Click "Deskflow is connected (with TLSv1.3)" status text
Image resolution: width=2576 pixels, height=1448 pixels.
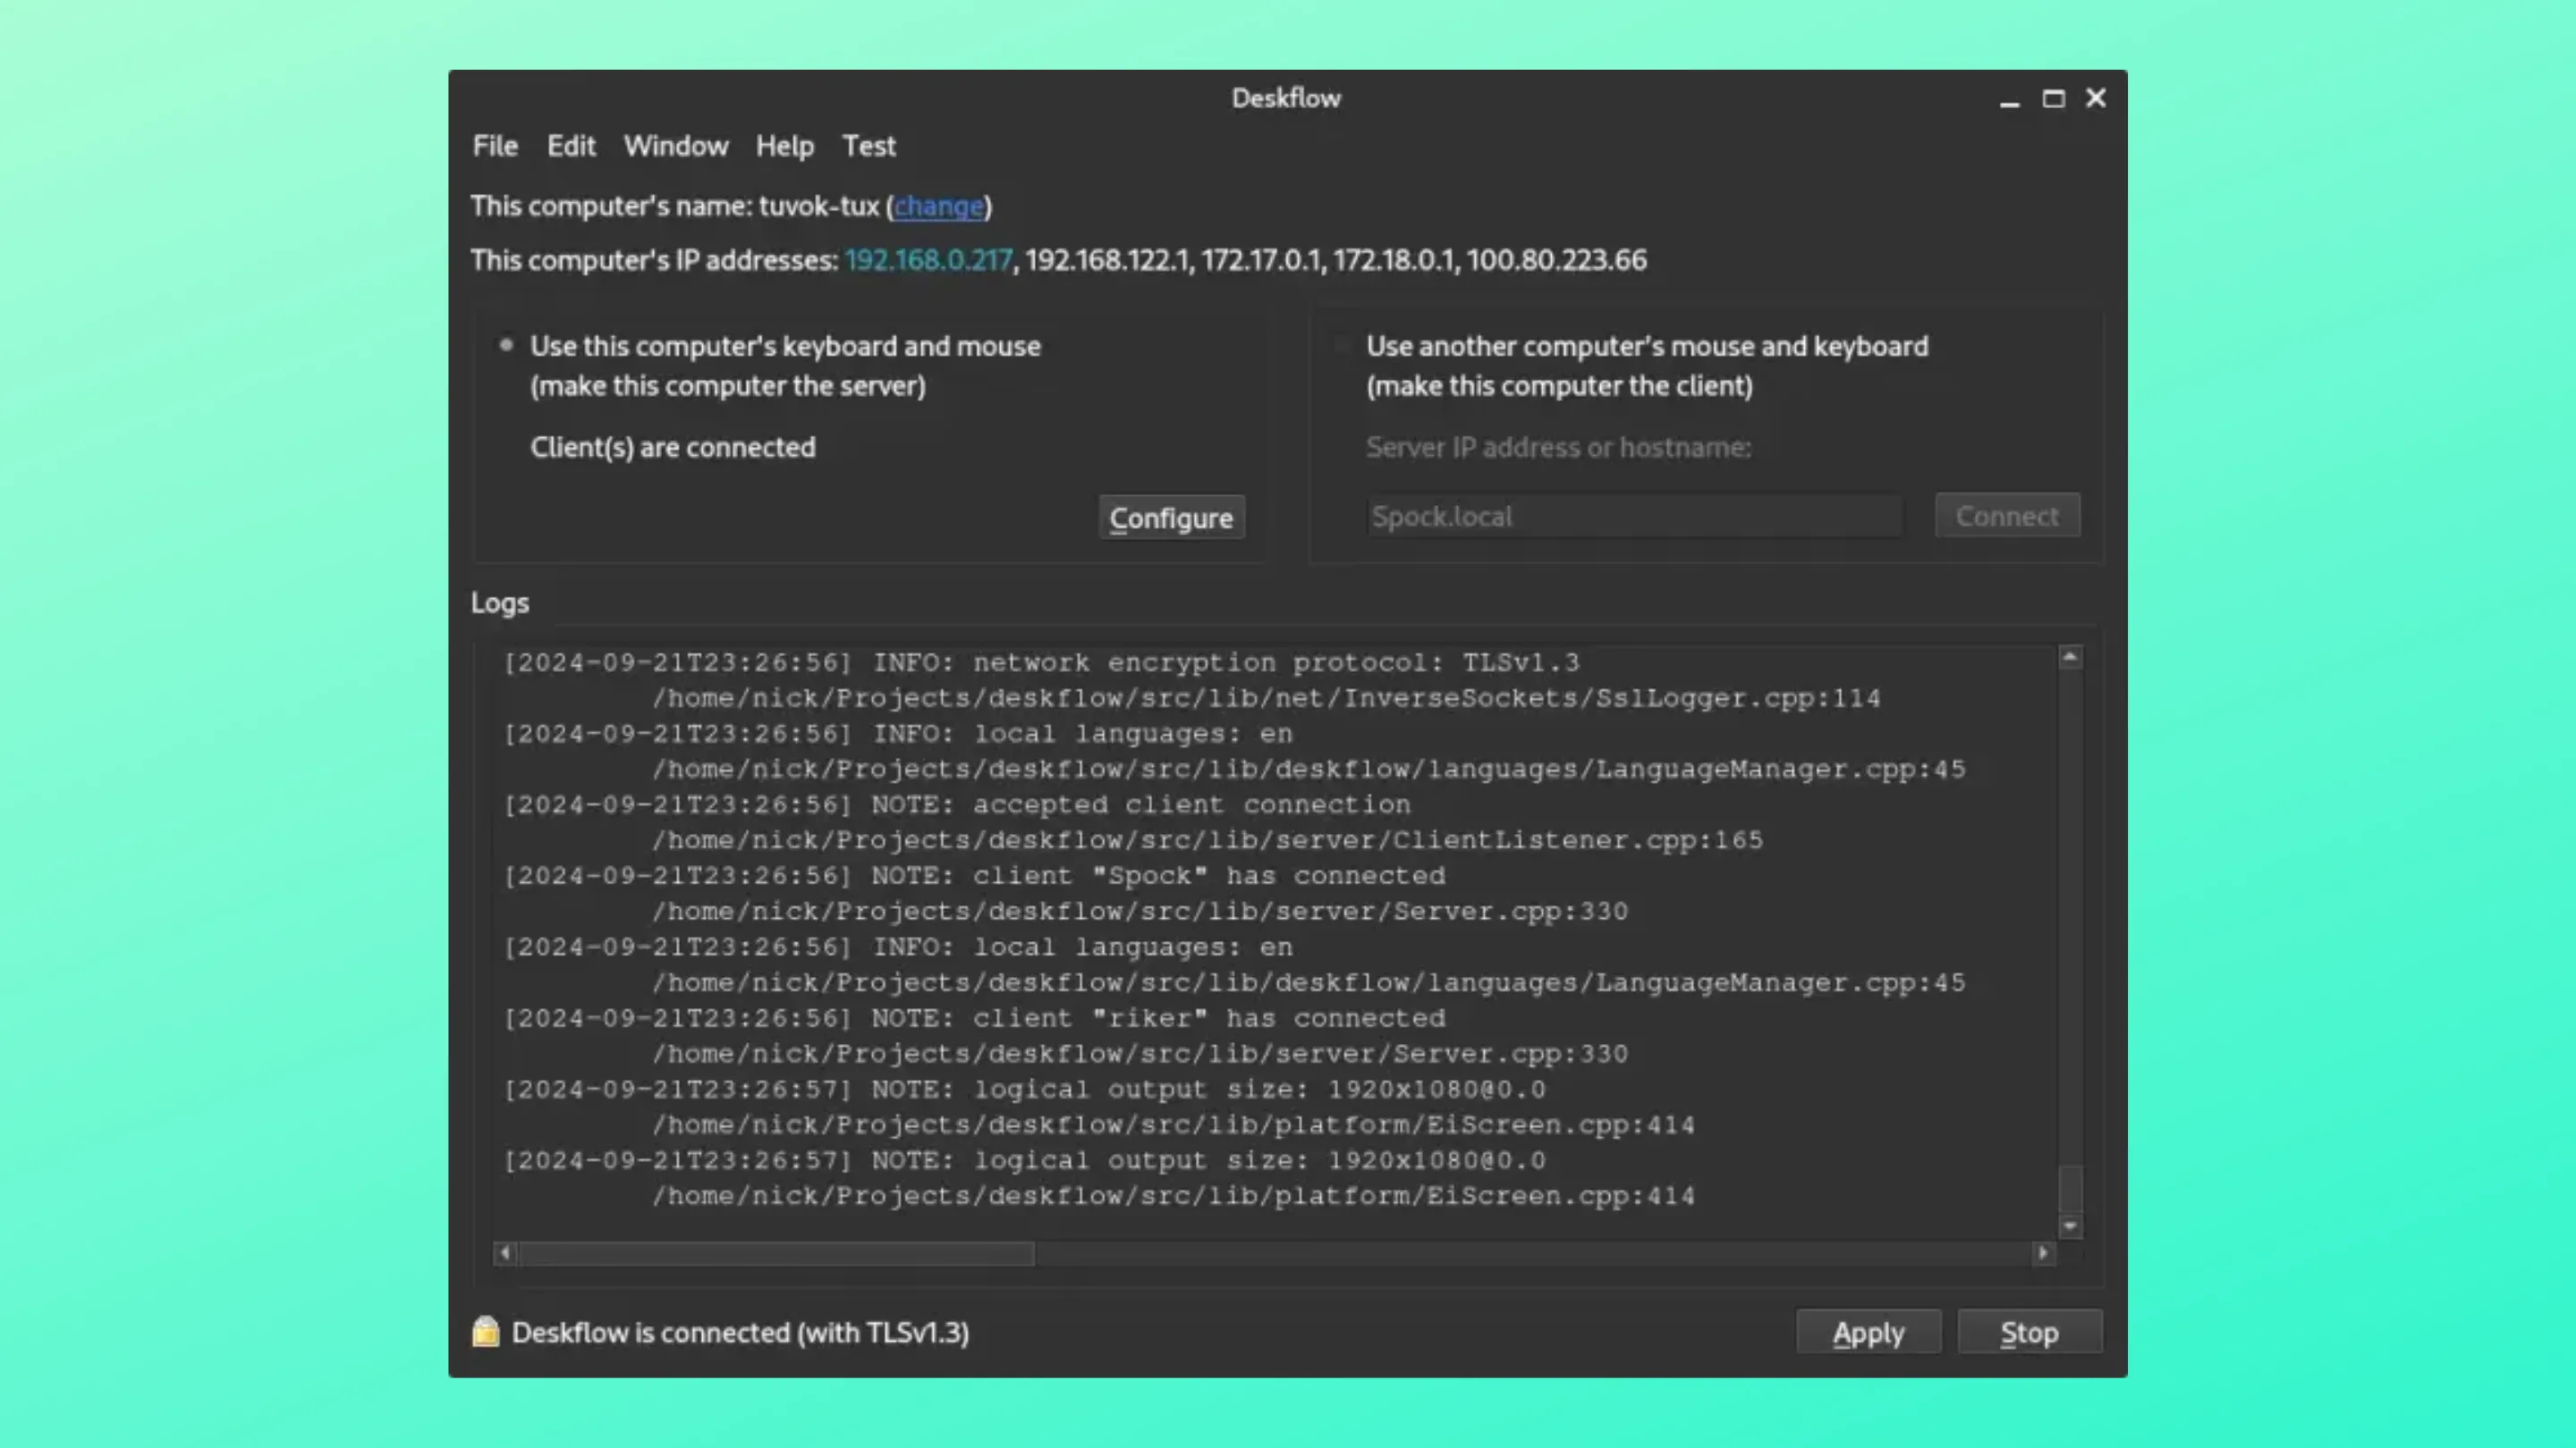click(740, 1332)
